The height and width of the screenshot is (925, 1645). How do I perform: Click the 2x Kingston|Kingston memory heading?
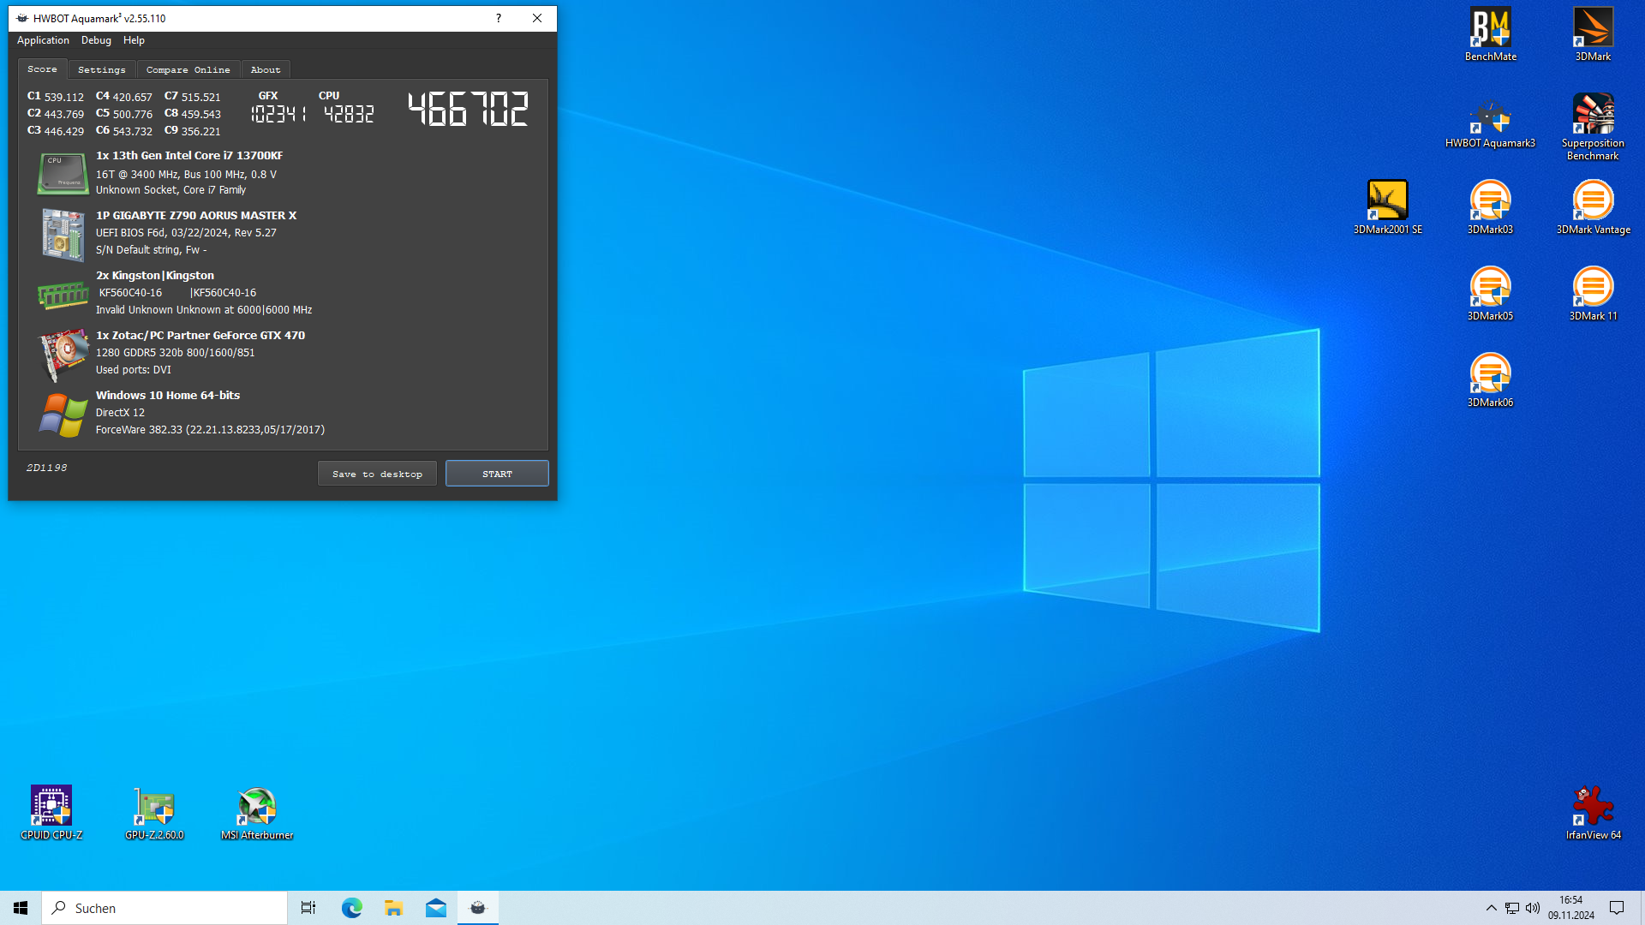tap(155, 276)
